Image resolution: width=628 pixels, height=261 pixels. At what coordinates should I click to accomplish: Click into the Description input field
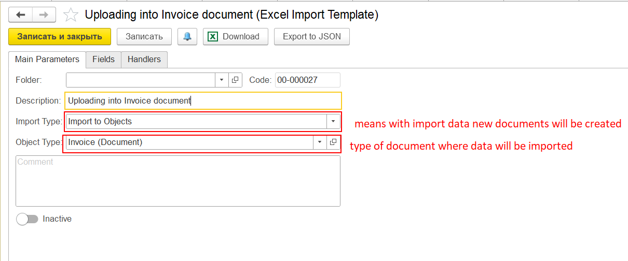(x=203, y=100)
